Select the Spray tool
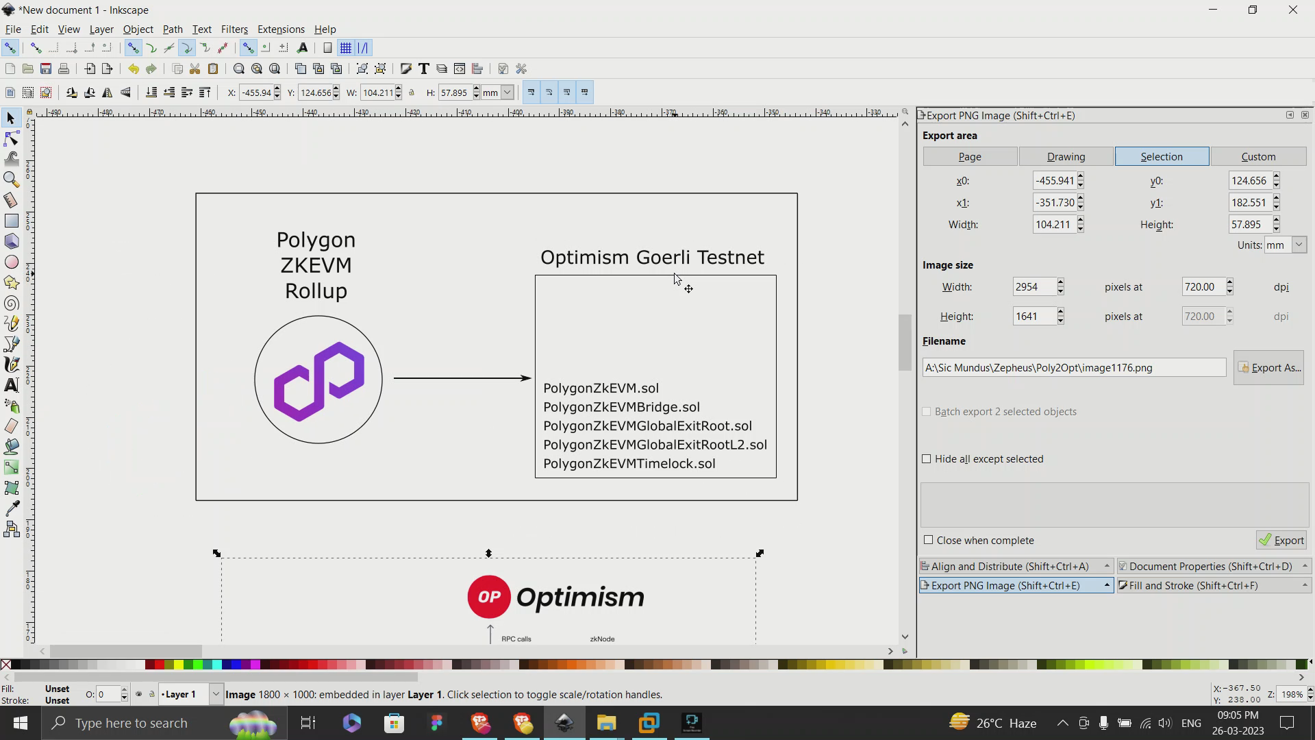Viewport: 1315px width, 740px height. 11,406
